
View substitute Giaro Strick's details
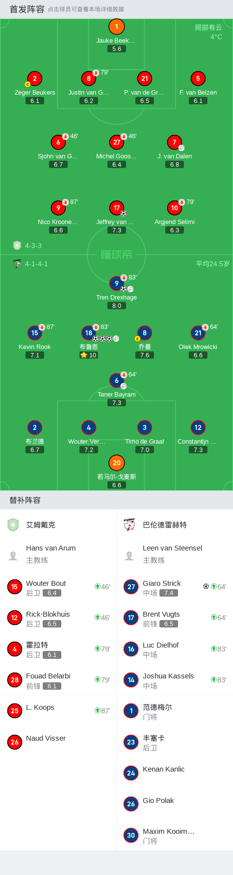pos(175,587)
